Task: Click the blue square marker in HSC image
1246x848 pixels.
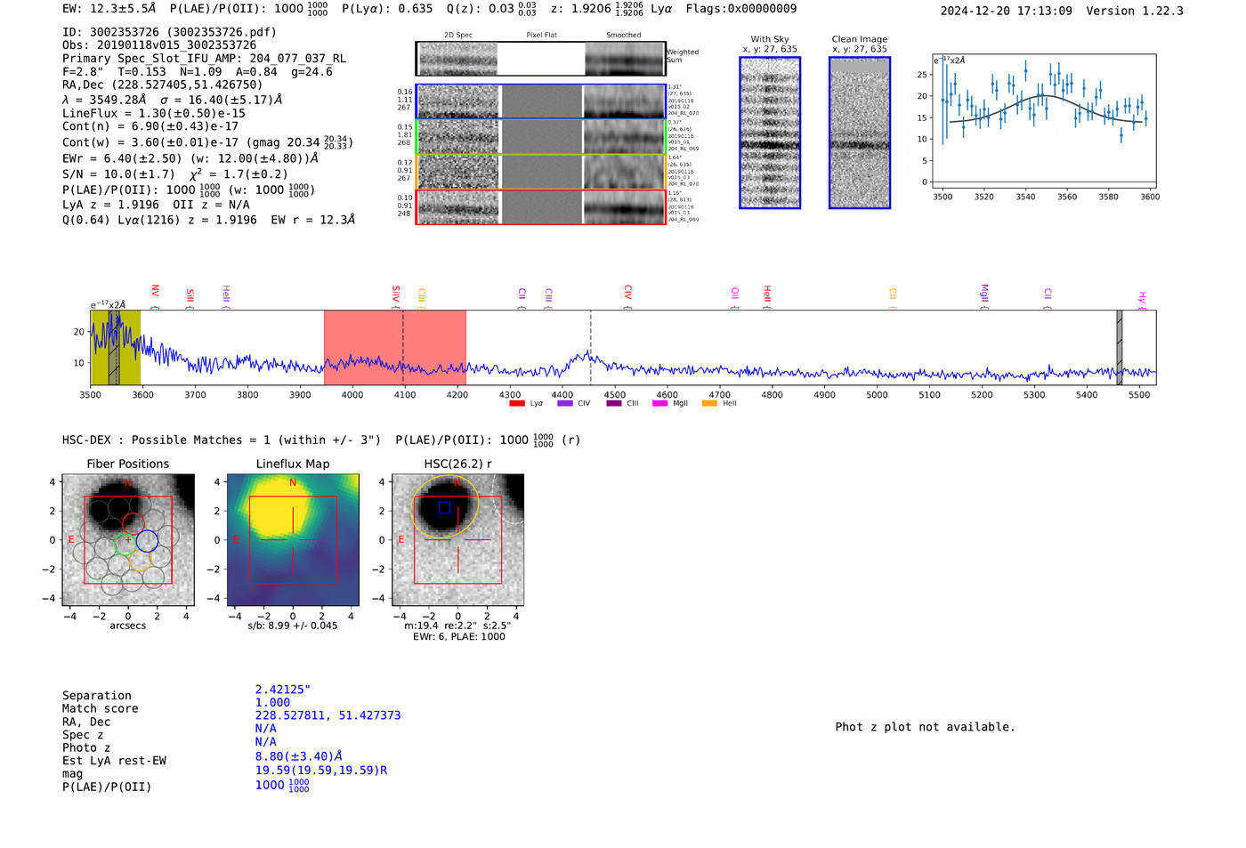Action: 444,507
